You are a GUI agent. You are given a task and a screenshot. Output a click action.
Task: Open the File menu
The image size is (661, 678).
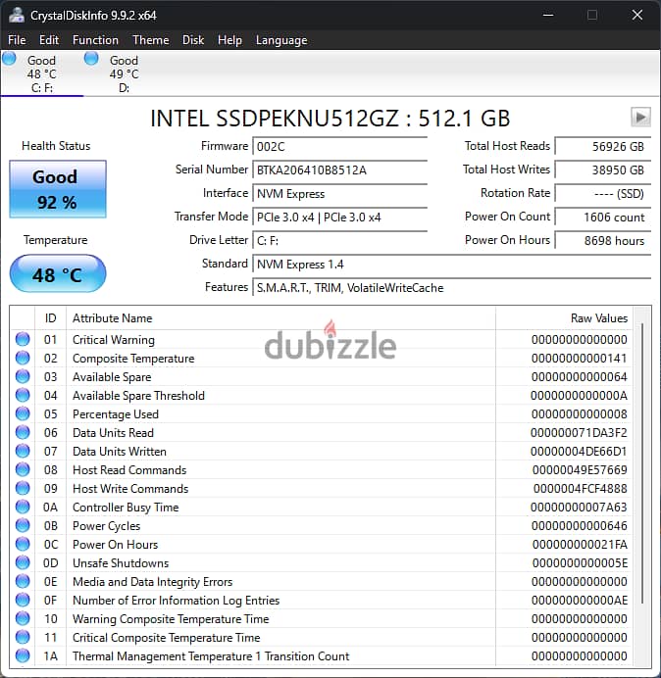17,40
